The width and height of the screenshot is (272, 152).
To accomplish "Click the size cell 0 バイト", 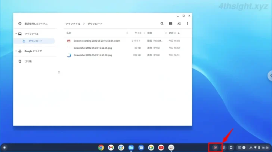I will tap(136, 41).
